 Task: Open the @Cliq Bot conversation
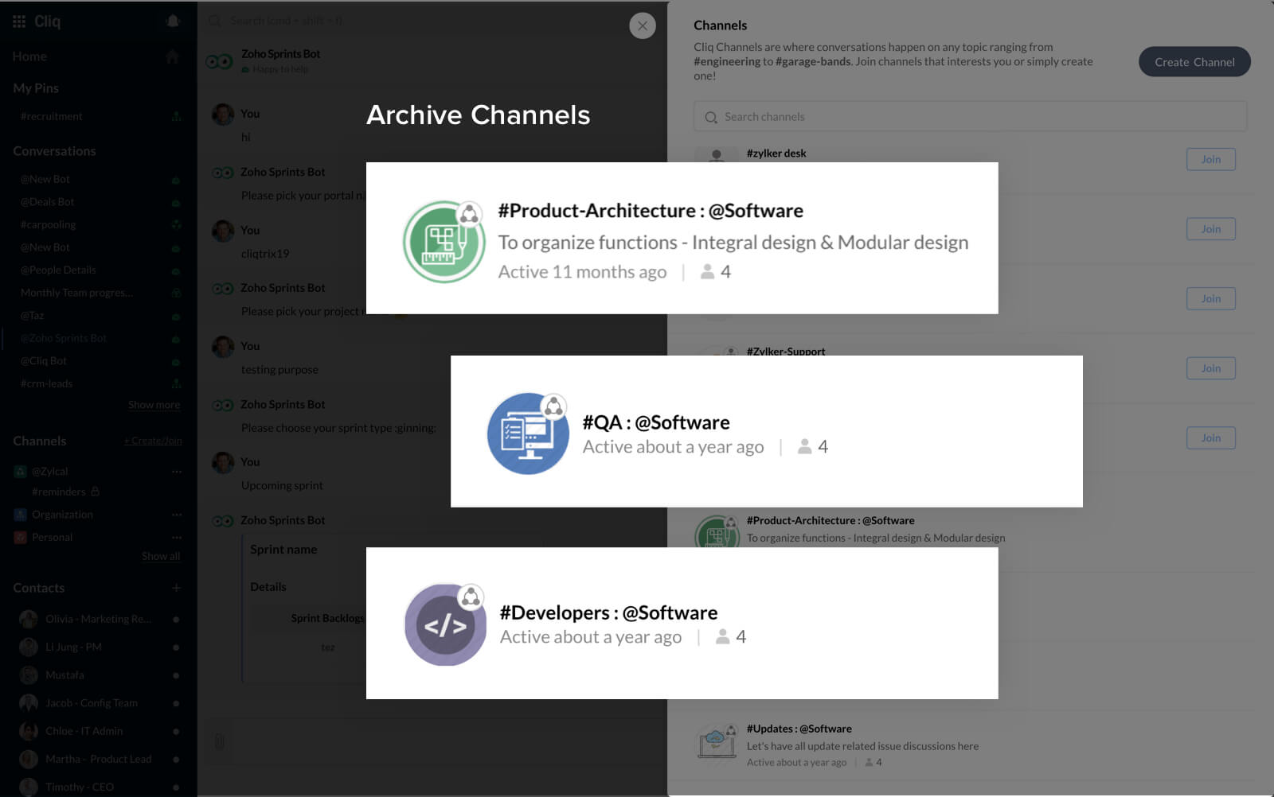click(44, 360)
